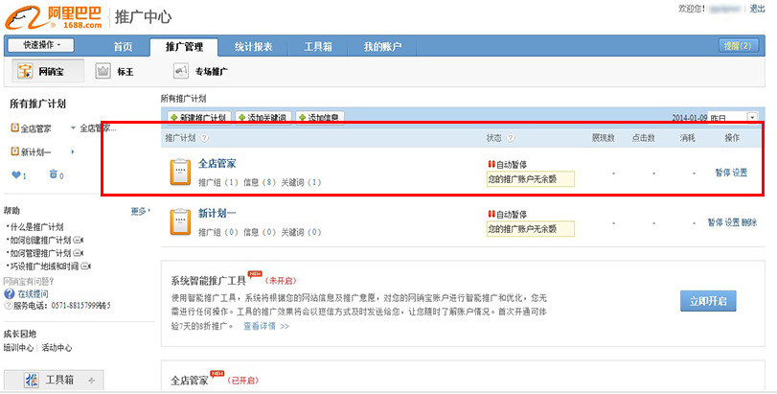This screenshot has width=777, height=394.
Task: Click the 专场推广 megaphone icon
Action: tap(180, 72)
